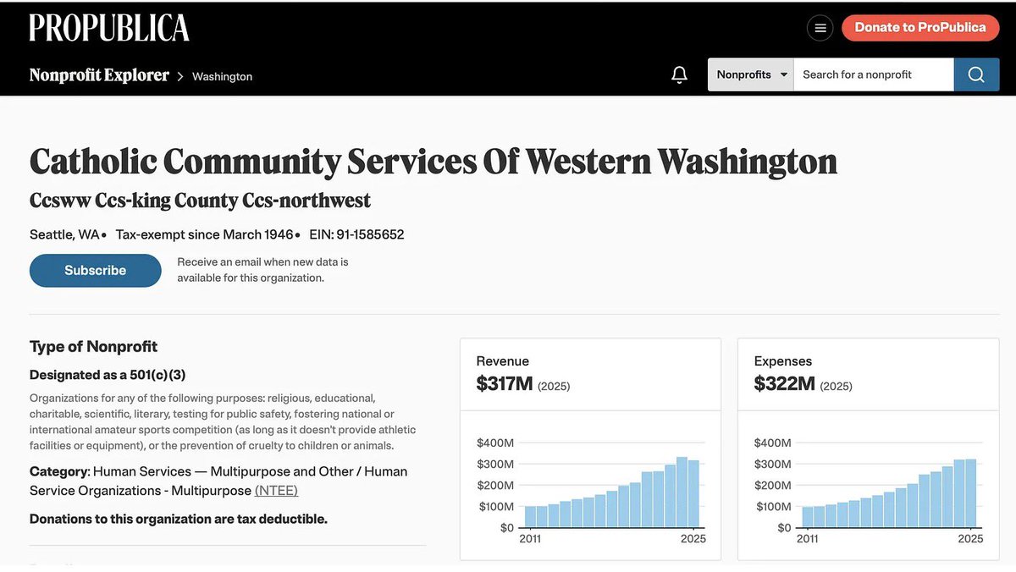Click the Revenue $317M value
This screenshot has height=572, width=1016.
[x=505, y=384]
